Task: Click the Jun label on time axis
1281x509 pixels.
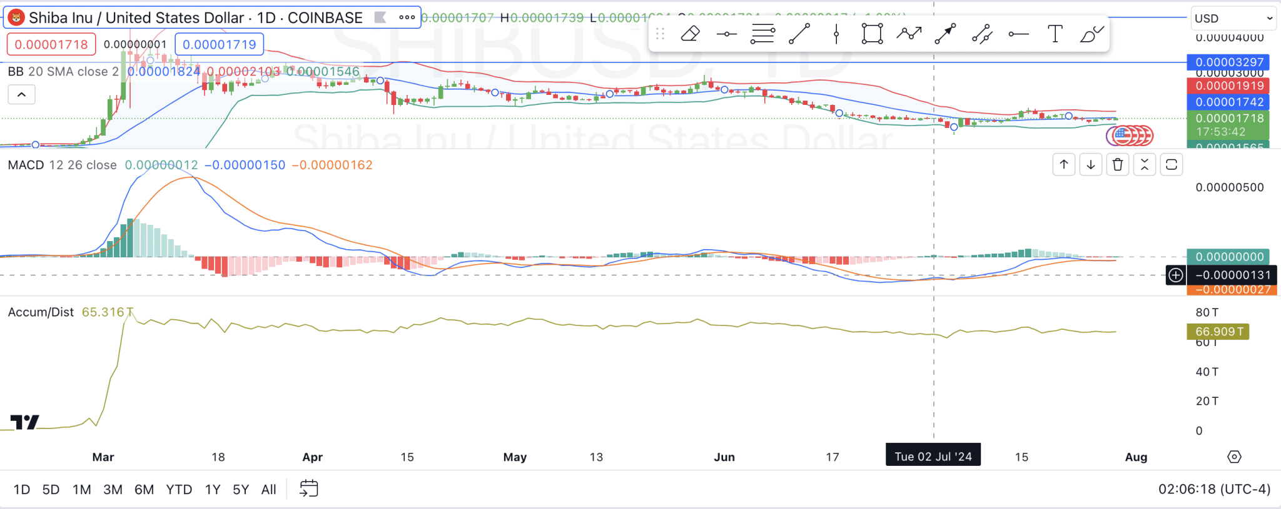Action: point(724,457)
